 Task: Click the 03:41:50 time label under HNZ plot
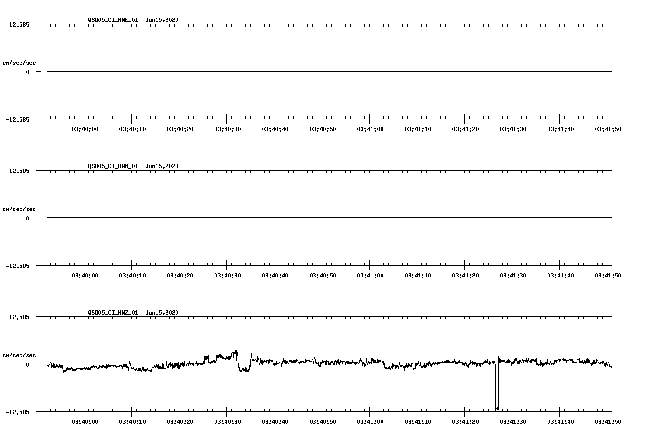point(608,421)
